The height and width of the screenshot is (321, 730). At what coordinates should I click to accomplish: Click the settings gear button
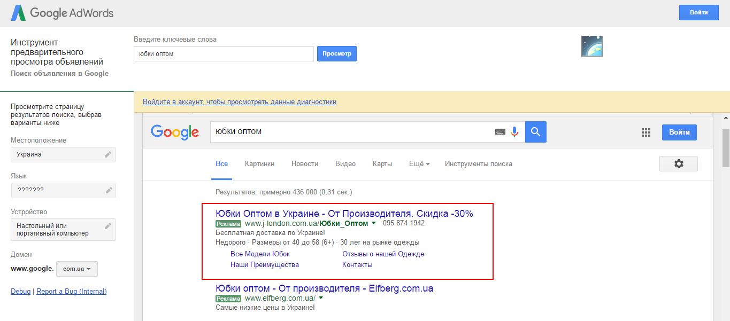click(x=679, y=164)
